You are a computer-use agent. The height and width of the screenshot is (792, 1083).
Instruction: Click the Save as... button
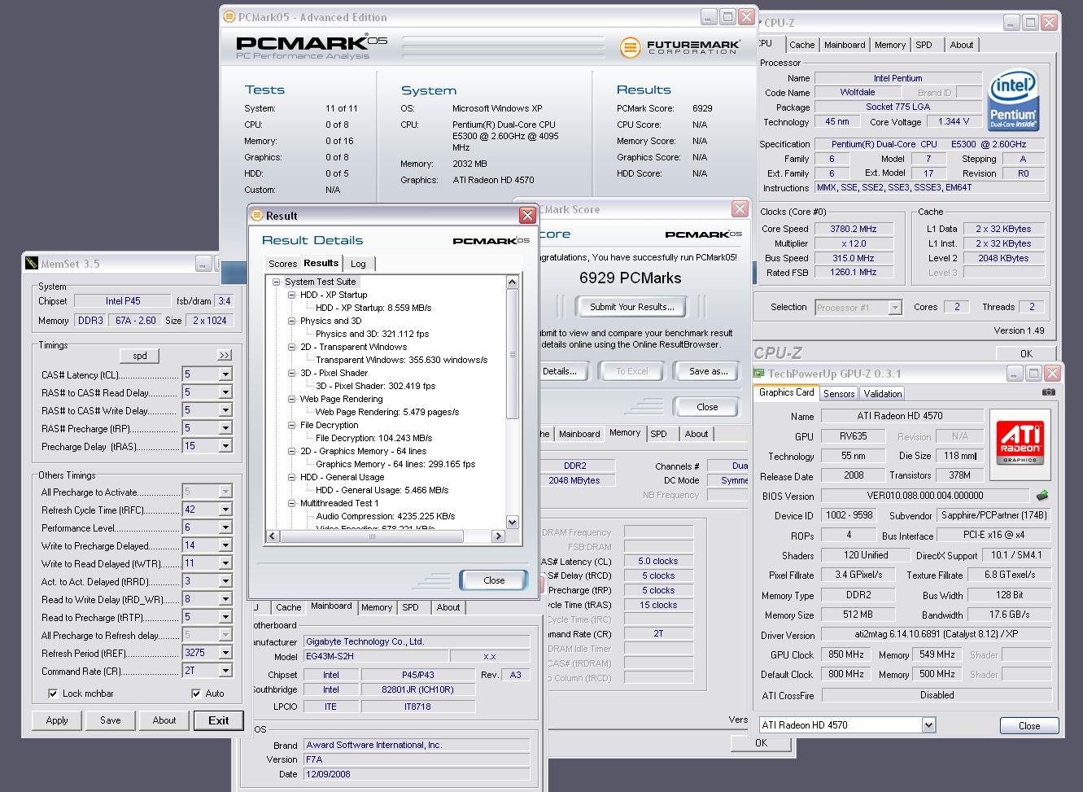[708, 371]
